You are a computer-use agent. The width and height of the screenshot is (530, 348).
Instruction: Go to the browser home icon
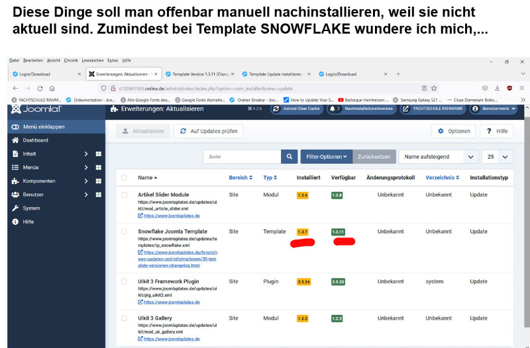click(52, 89)
